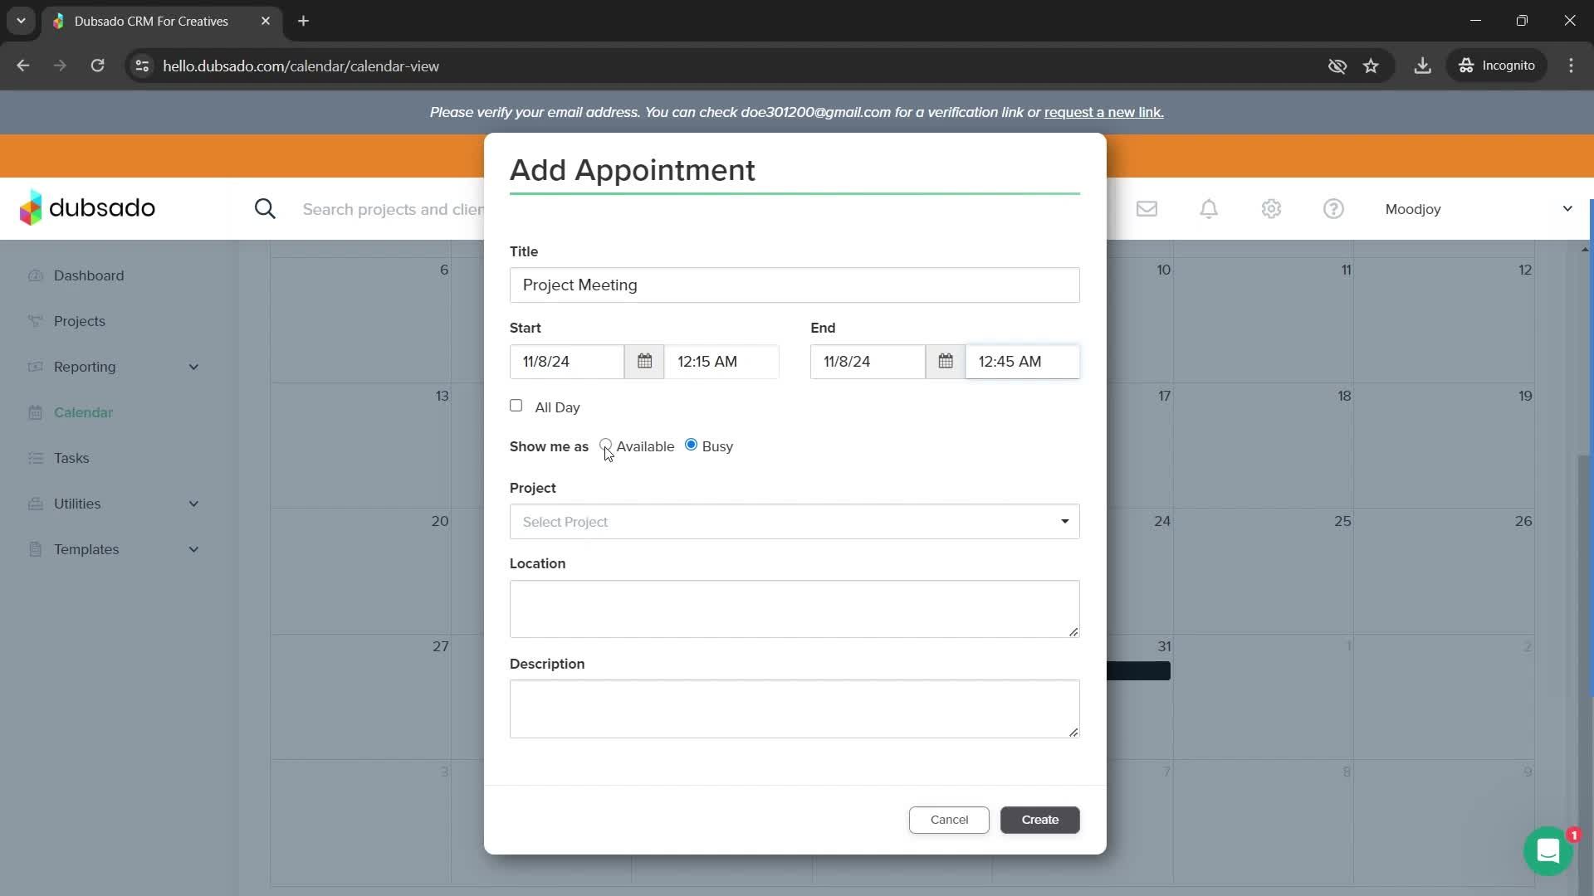
Task: Click the End date field 11/8/24
Action: click(868, 362)
